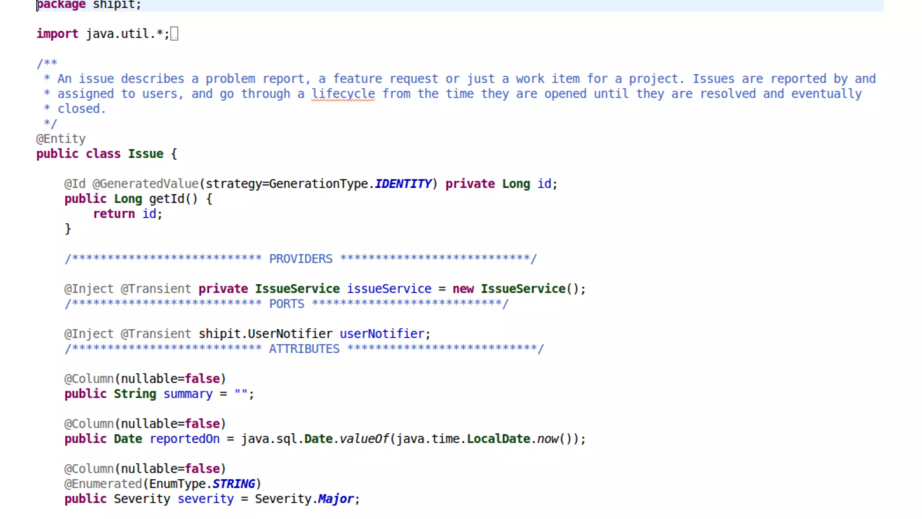Click the PORTS comment heading
The width and height of the screenshot is (922, 519).
pyautogui.click(x=287, y=304)
